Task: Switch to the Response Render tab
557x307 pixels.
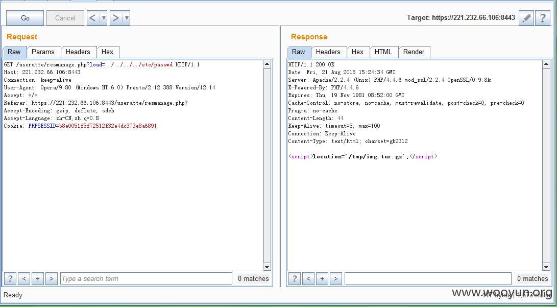Action: coord(414,52)
